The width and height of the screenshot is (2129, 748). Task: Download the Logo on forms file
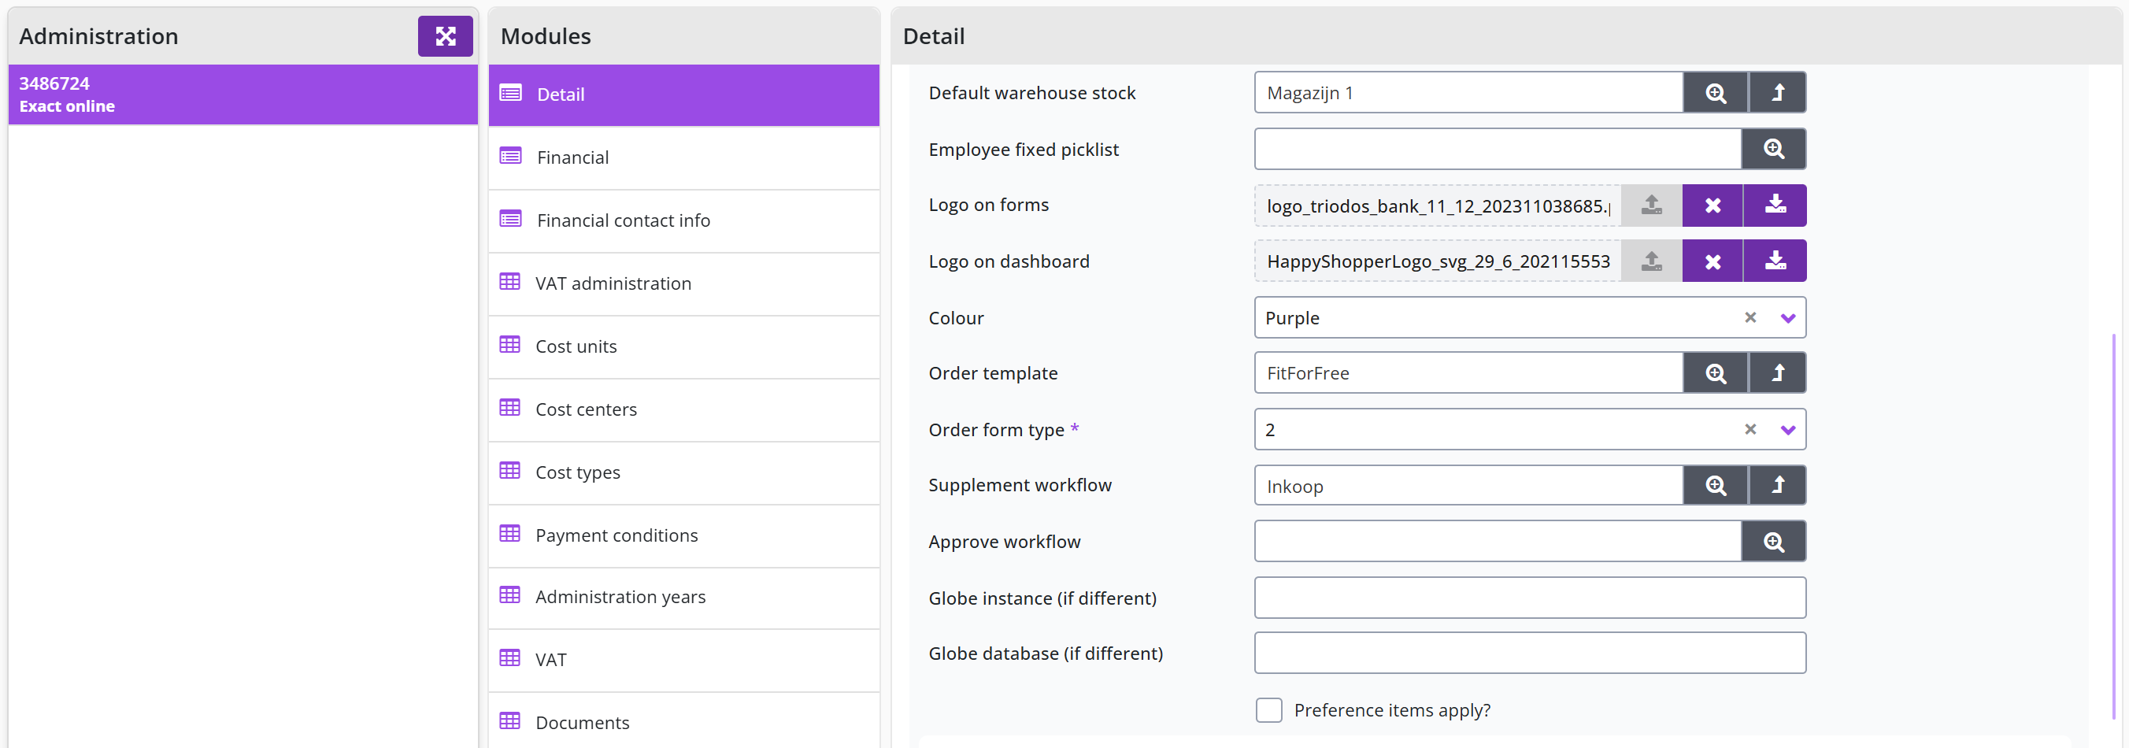[x=1775, y=205]
